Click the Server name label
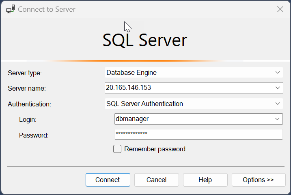 [x=27, y=88]
